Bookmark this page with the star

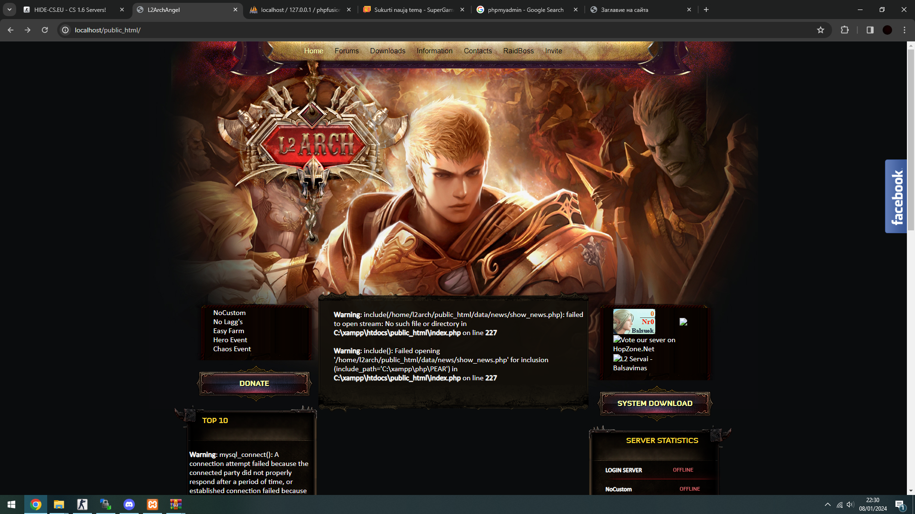pos(821,30)
